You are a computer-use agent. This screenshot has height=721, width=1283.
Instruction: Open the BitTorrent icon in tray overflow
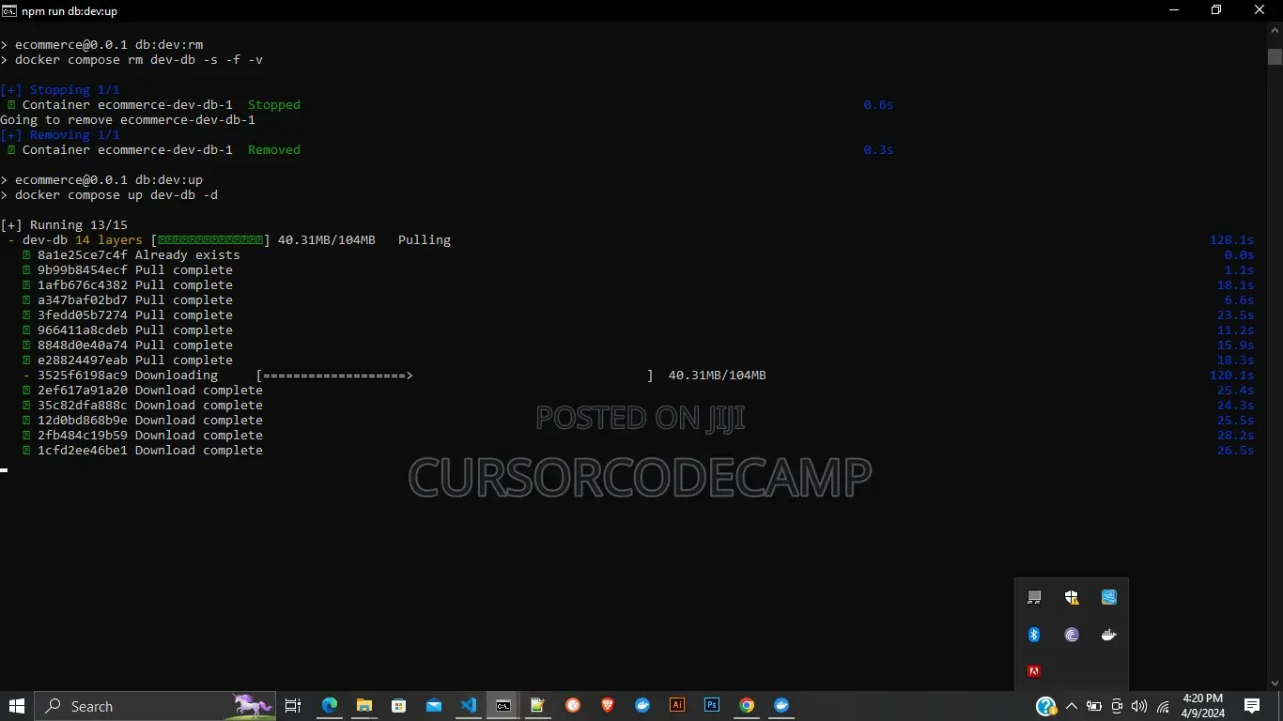(x=1072, y=635)
